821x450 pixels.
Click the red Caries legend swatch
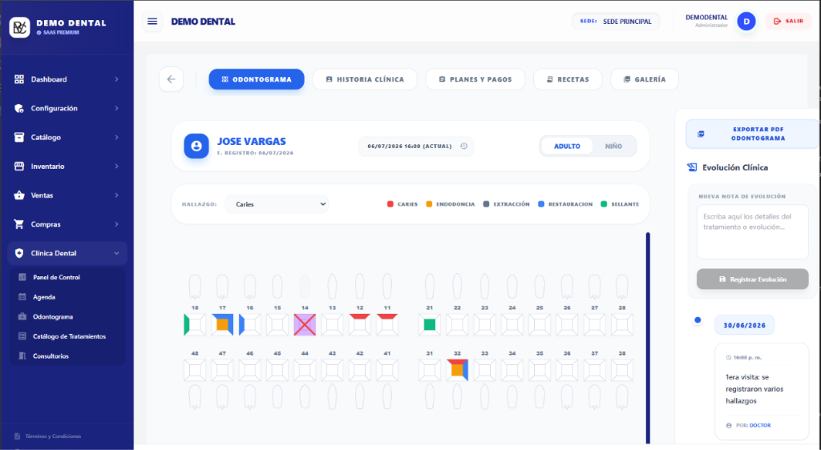[x=390, y=204]
